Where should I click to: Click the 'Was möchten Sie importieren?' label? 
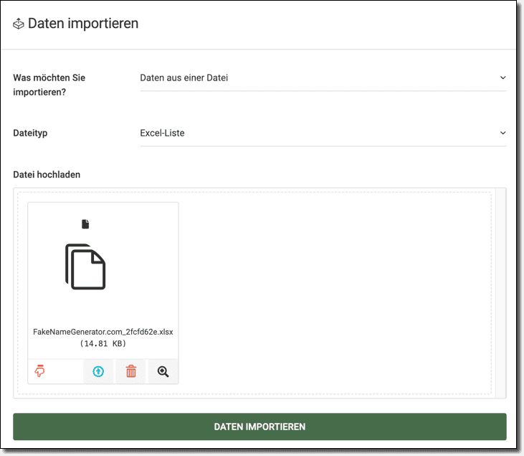pyautogui.click(x=49, y=85)
